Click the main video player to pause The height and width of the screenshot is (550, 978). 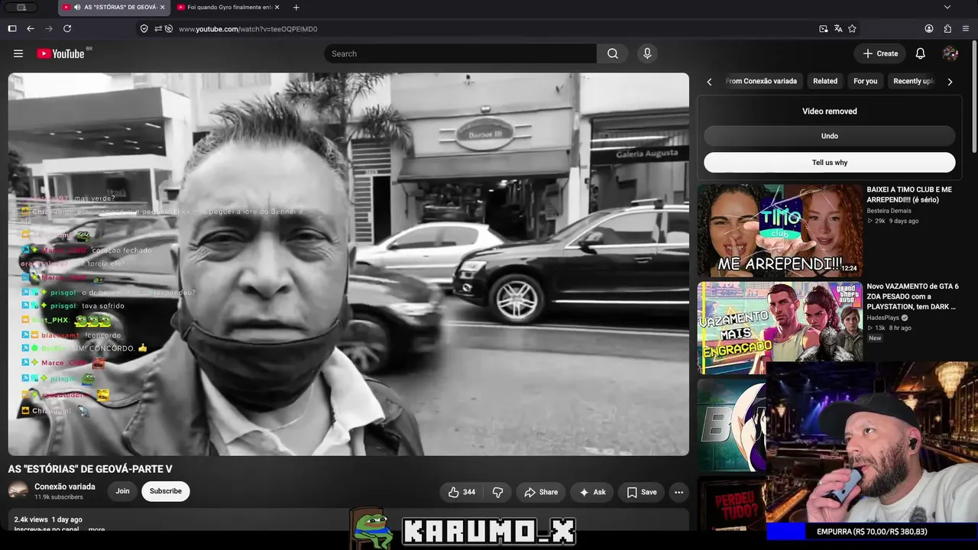[348, 264]
